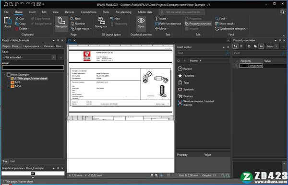The height and width of the screenshot is (185, 288).
Task: Open Insert center panel options dropdown
Action: (x=224, y=47)
